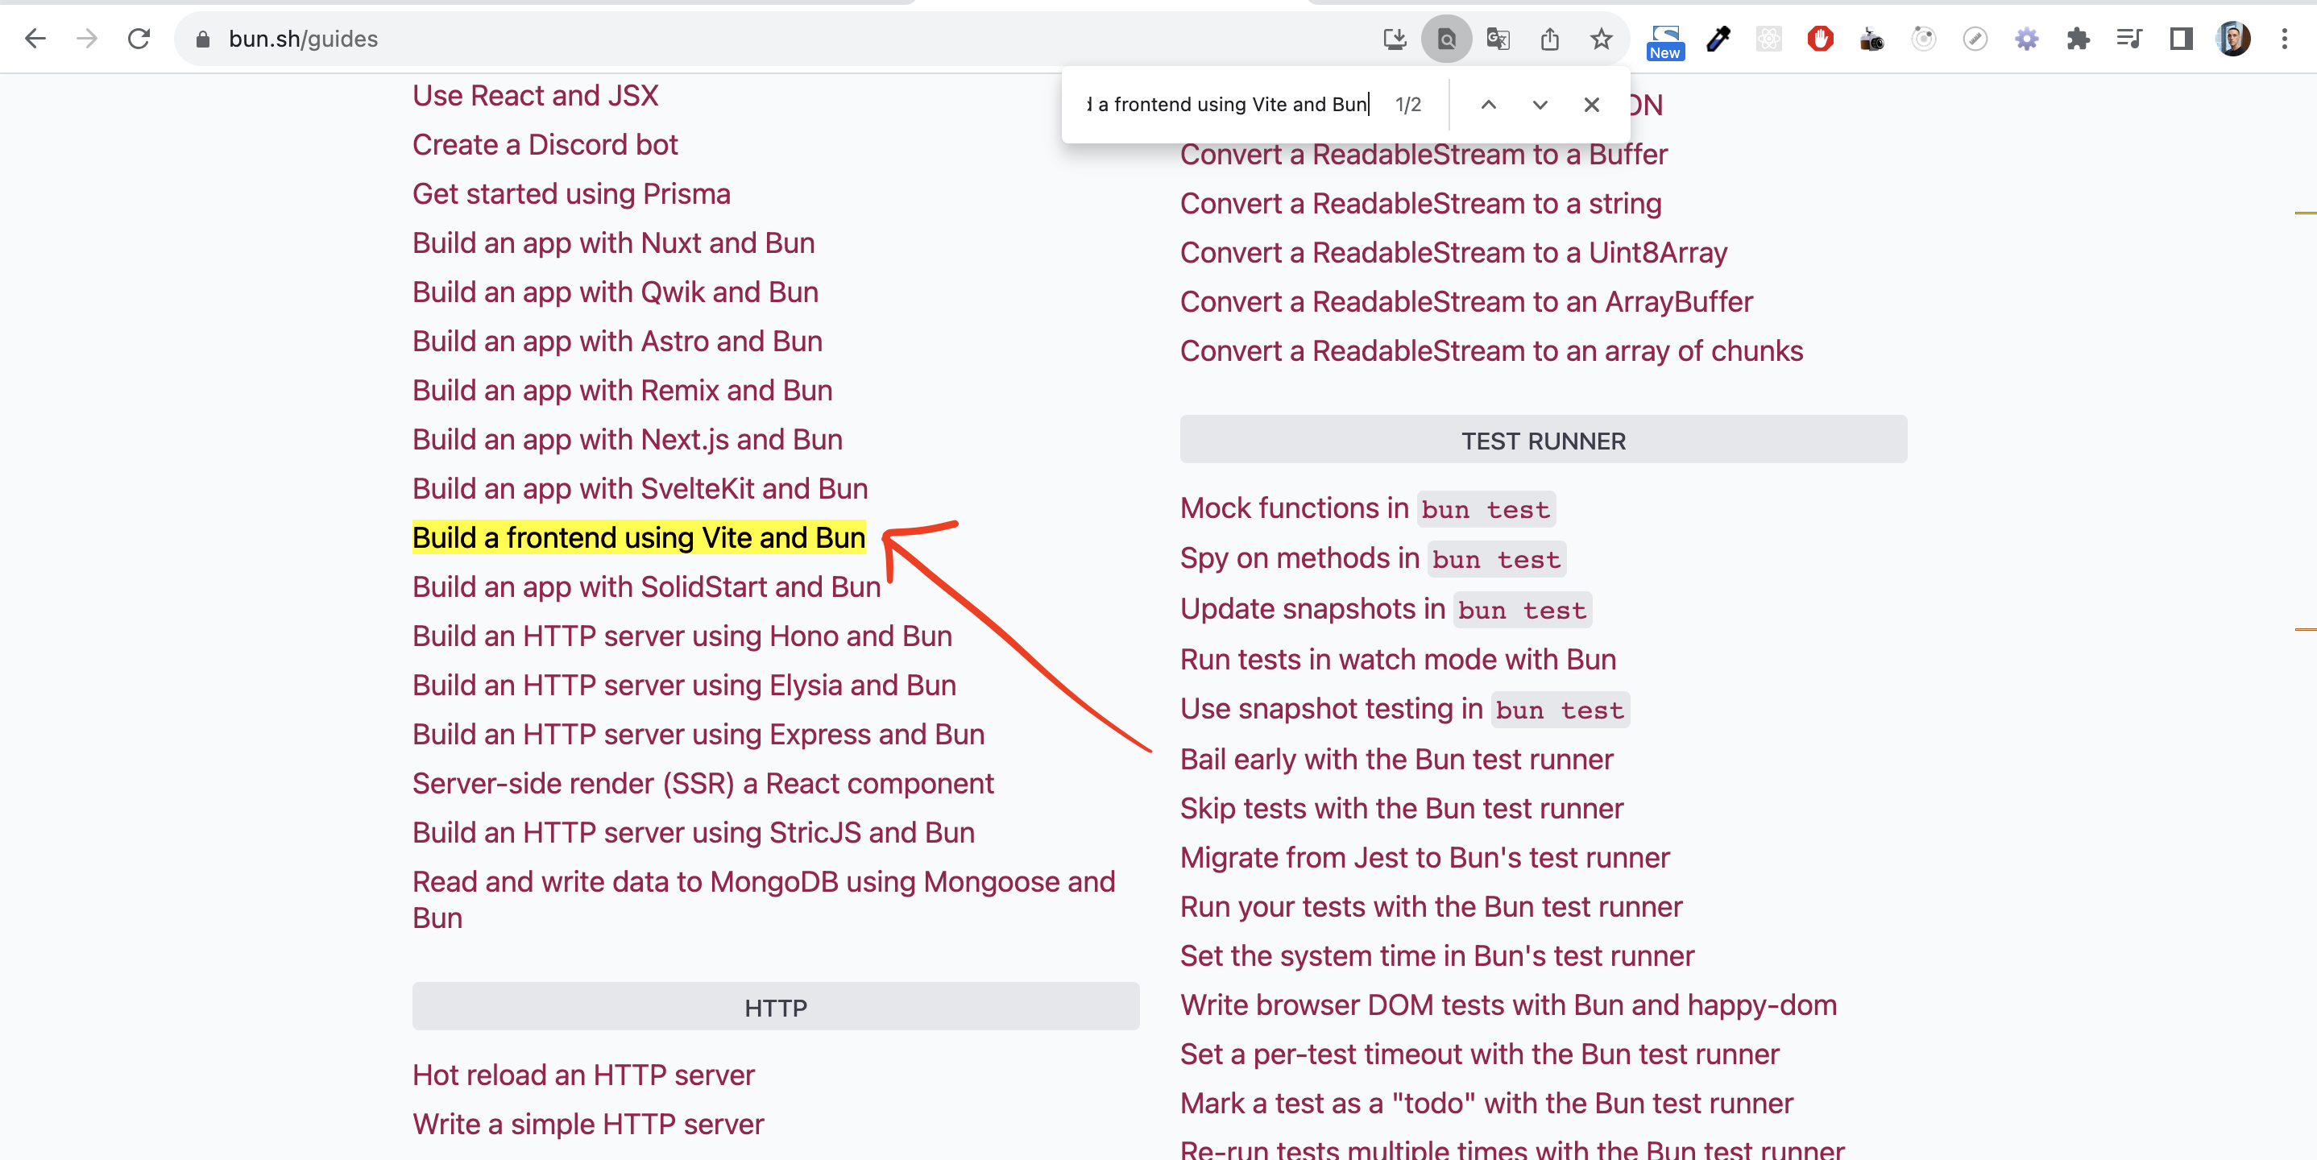Viewport: 2317px width, 1160px height.
Task: Open 'Run tests in watch mode with Bun'
Action: 1398,659
